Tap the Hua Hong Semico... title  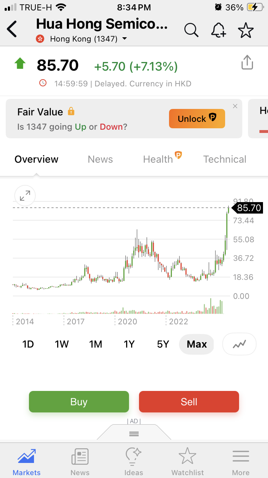coord(102,24)
